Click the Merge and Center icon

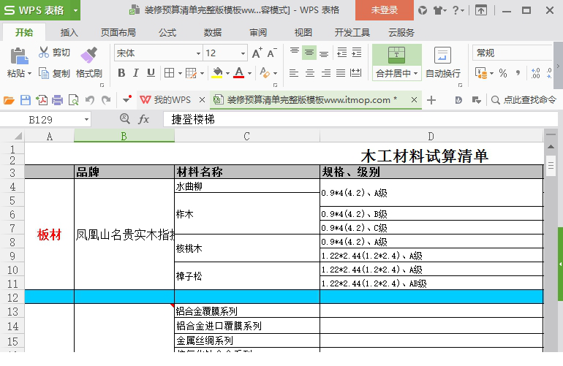point(397,56)
